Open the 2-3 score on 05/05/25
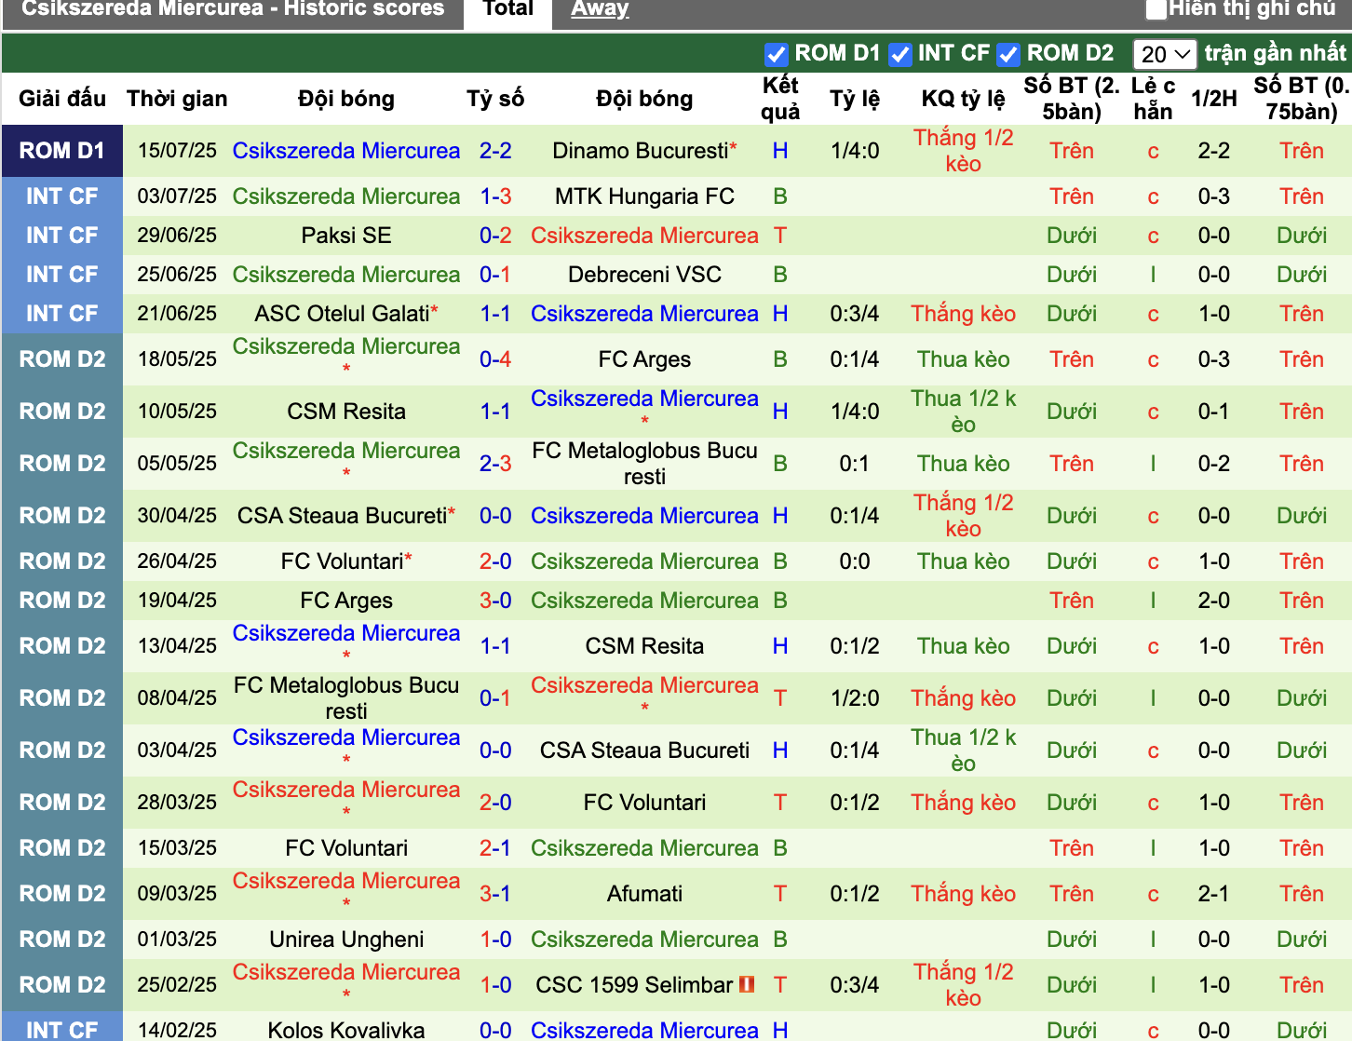 495,464
